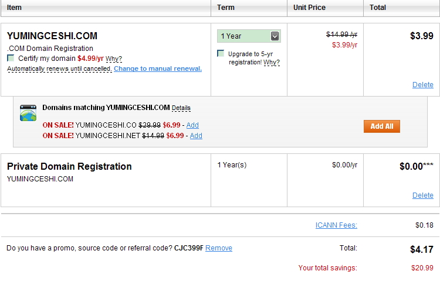Delete the YUMINGCESHI.COM domain item

(422, 85)
